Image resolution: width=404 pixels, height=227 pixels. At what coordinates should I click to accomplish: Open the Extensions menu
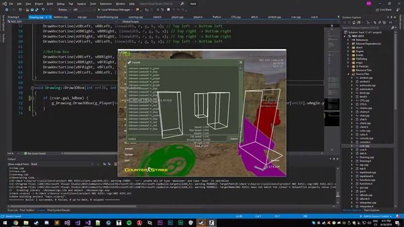106,4
